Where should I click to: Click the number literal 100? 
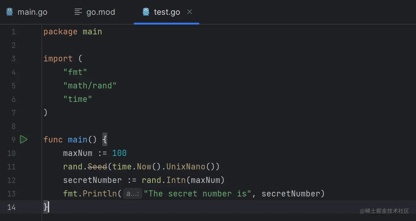pyautogui.click(x=119, y=153)
